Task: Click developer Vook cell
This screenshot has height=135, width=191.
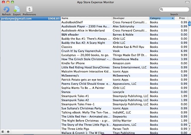Action: click(x=116, y=51)
